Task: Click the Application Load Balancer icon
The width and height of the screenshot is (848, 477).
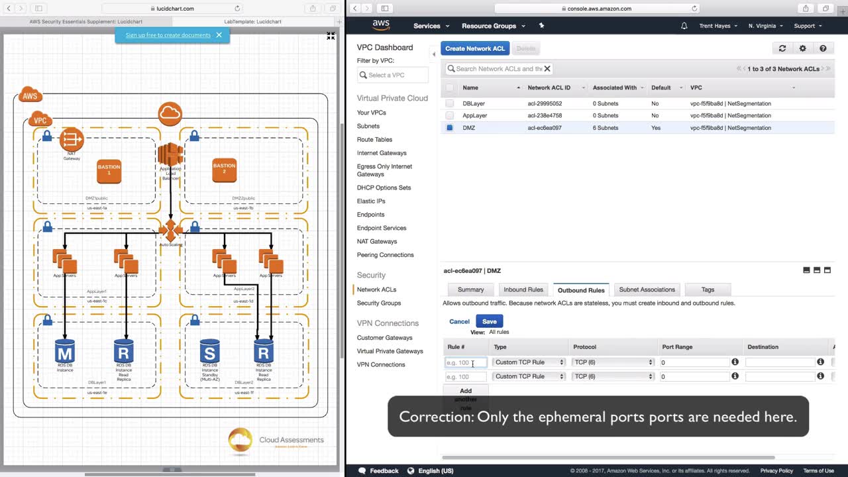Action: 170,156
